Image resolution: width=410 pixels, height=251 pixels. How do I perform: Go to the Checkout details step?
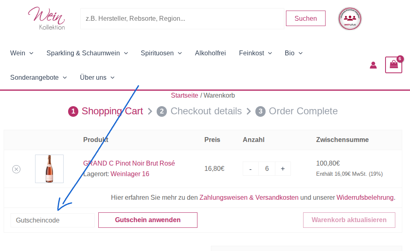tap(206, 111)
